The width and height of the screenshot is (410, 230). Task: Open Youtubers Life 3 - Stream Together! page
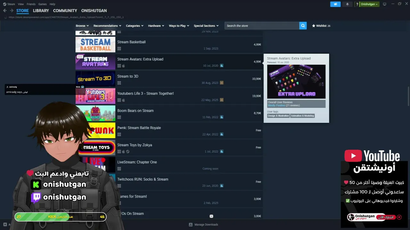click(145, 94)
